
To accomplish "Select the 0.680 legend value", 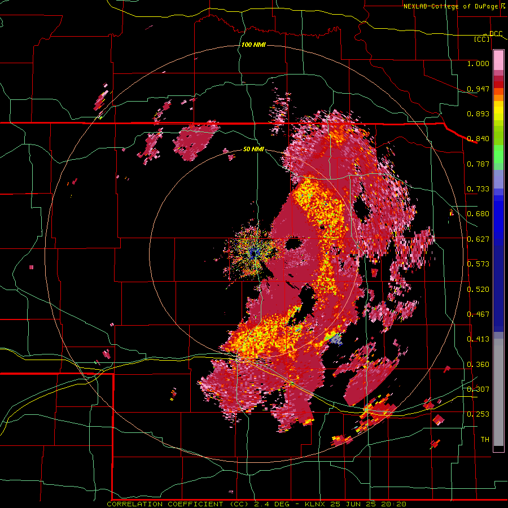I will pos(478,214).
